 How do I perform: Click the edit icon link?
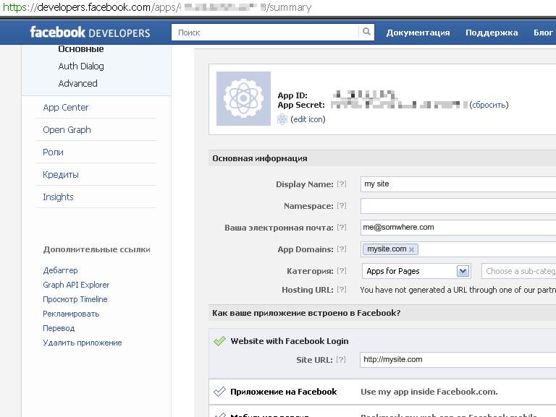308,119
